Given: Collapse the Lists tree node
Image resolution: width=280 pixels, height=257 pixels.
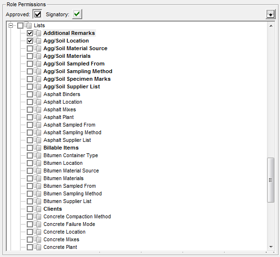Looking at the screenshot, I should pyautogui.click(x=11, y=25).
